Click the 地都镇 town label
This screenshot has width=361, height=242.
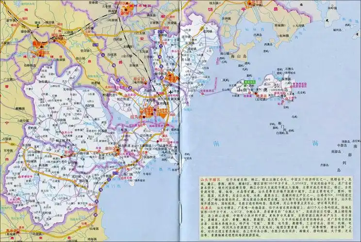point(96,83)
